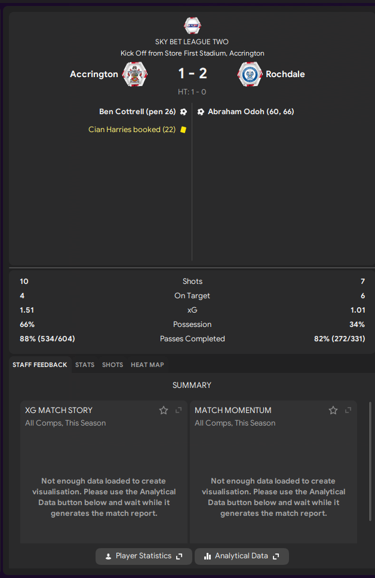
Task: Expand the Match Momentum panel
Action: 348,410
